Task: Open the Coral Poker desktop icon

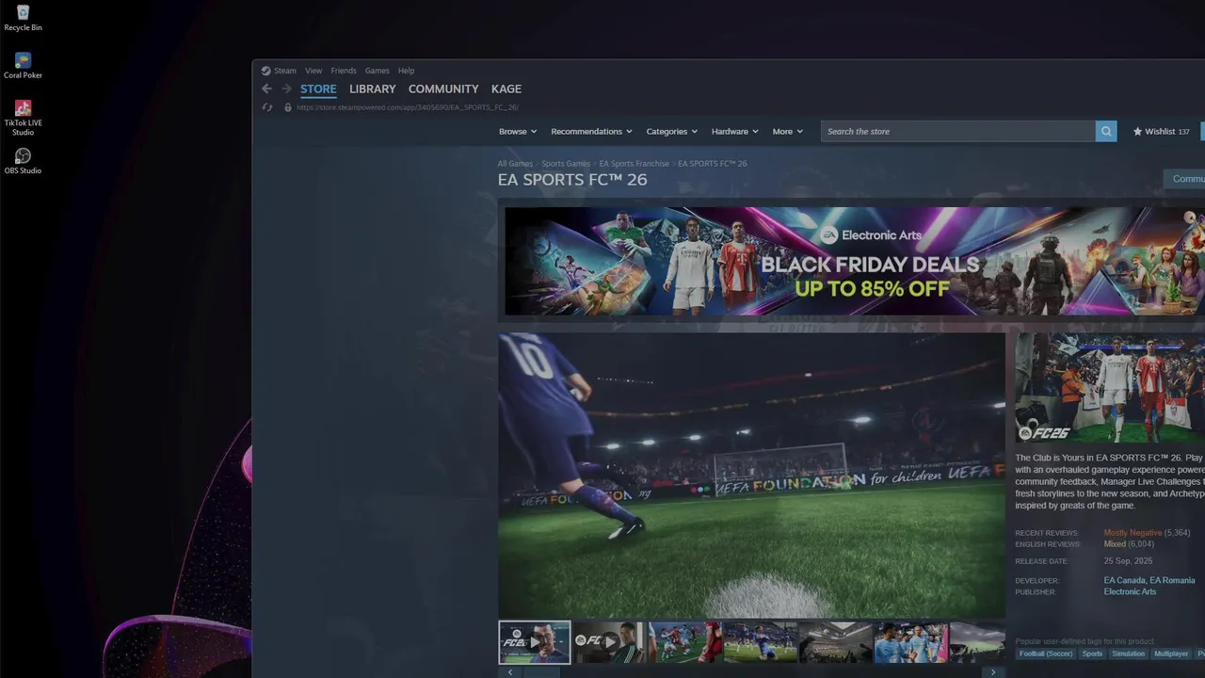Action: point(23,66)
